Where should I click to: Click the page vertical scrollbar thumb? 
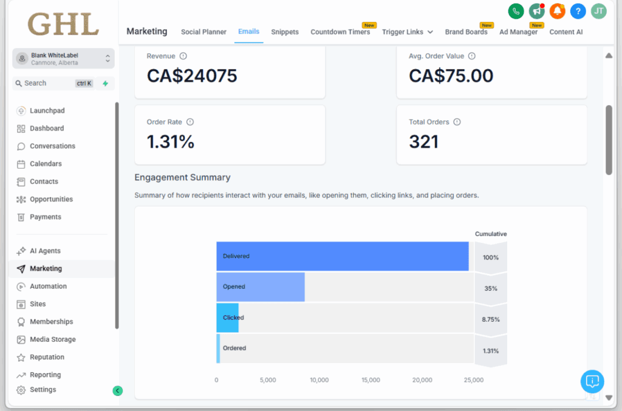tap(609, 140)
